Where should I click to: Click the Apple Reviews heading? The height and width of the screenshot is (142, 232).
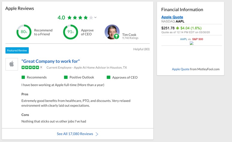coord(20,8)
